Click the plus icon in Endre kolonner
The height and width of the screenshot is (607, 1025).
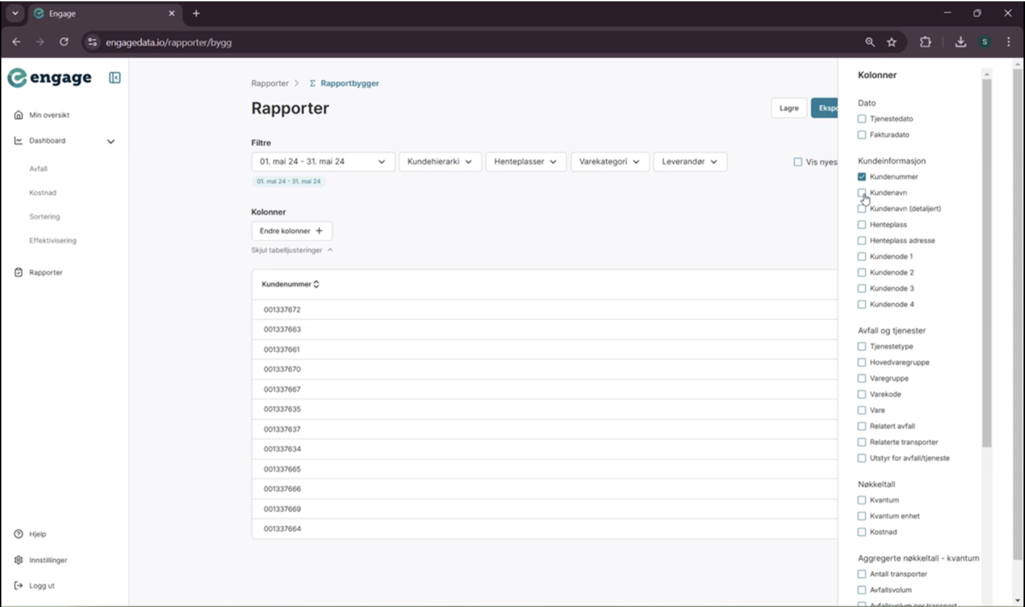319,231
